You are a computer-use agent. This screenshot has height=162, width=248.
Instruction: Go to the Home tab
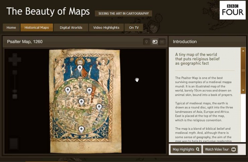(x=11, y=28)
